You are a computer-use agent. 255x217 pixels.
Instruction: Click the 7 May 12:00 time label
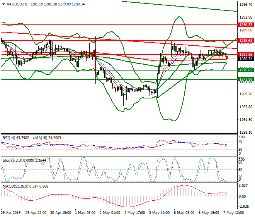[233, 213]
